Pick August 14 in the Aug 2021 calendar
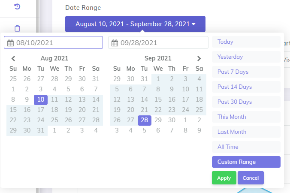Viewport: 290px width, 193px height. click(96, 100)
